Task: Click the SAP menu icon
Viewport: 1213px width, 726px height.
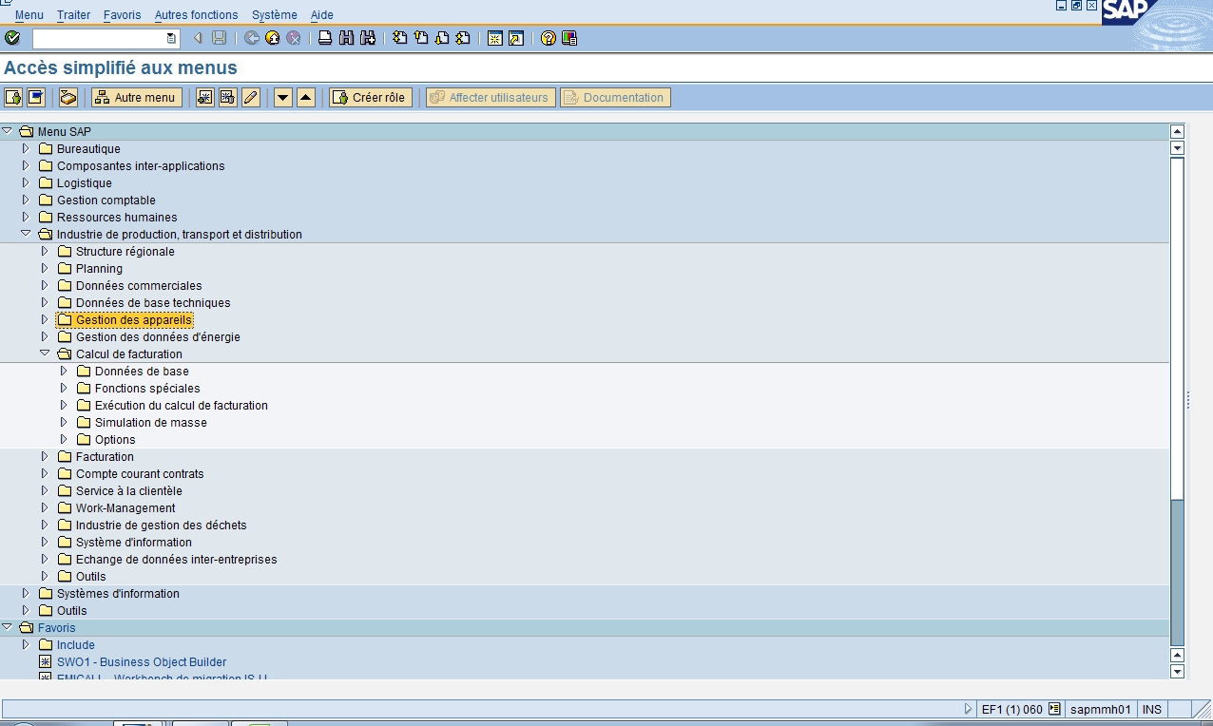Action: tap(36, 97)
